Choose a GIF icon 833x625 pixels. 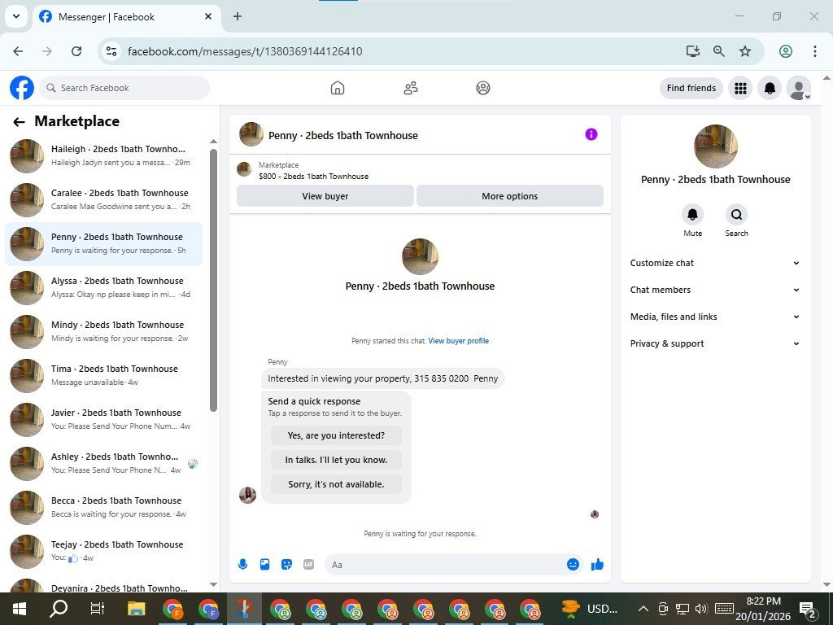pos(308,565)
